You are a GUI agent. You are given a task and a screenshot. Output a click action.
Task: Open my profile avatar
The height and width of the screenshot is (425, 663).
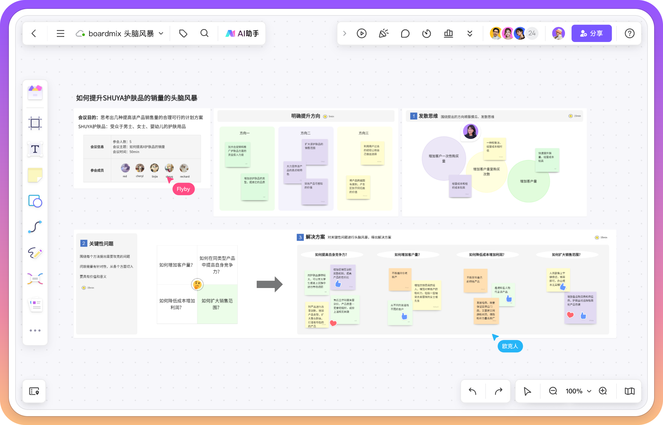tap(558, 33)
